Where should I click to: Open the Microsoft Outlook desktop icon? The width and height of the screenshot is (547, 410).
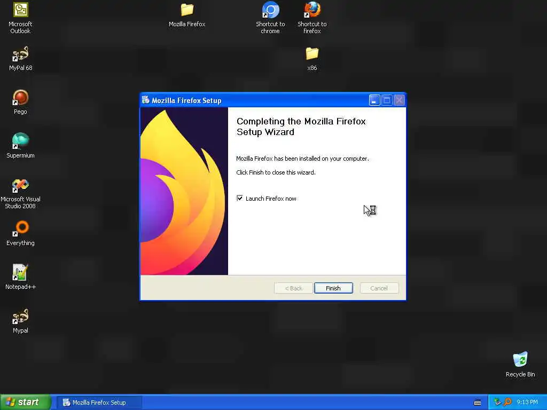[x=20, y=18]
